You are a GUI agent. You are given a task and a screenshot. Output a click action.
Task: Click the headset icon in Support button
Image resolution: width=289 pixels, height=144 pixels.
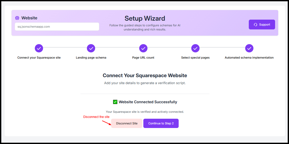click(255, 25)
